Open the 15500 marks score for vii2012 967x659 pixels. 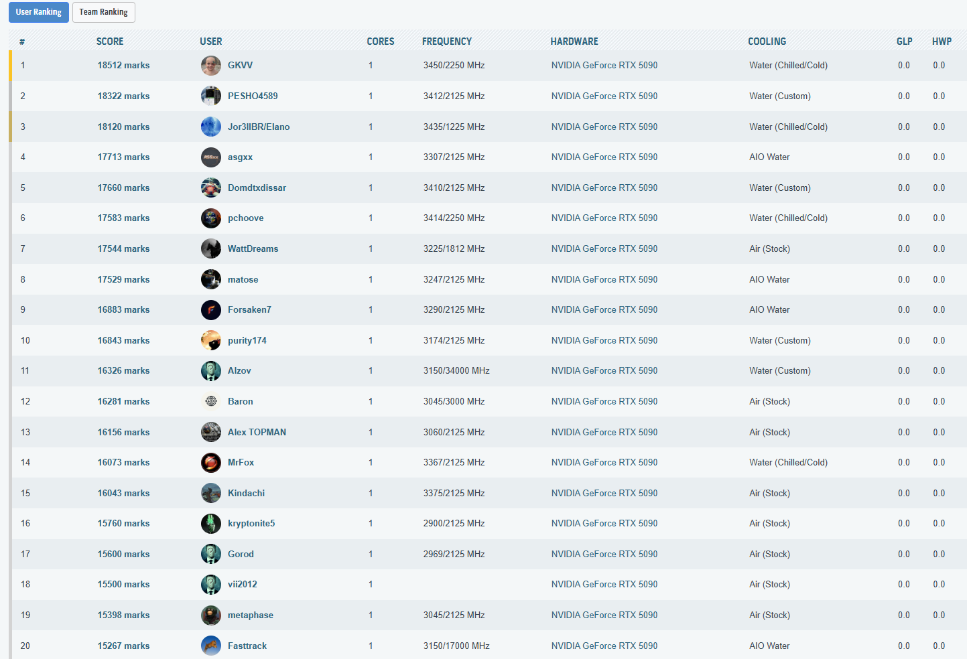point(123,584)
